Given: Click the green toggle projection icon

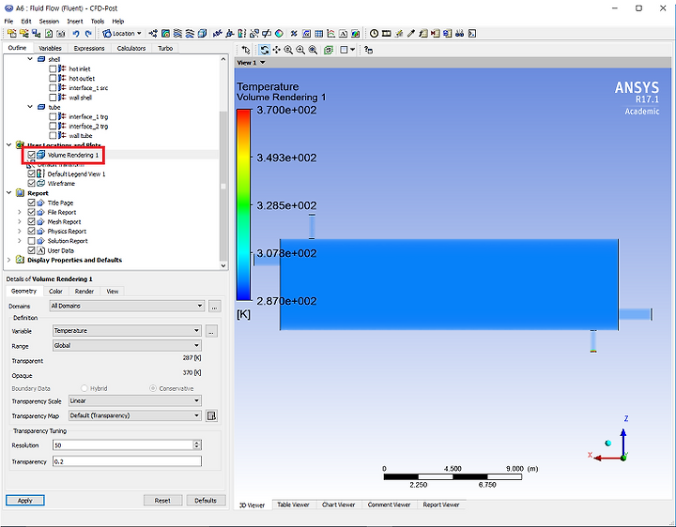Looking at the screenshot, I should [329, 50].
